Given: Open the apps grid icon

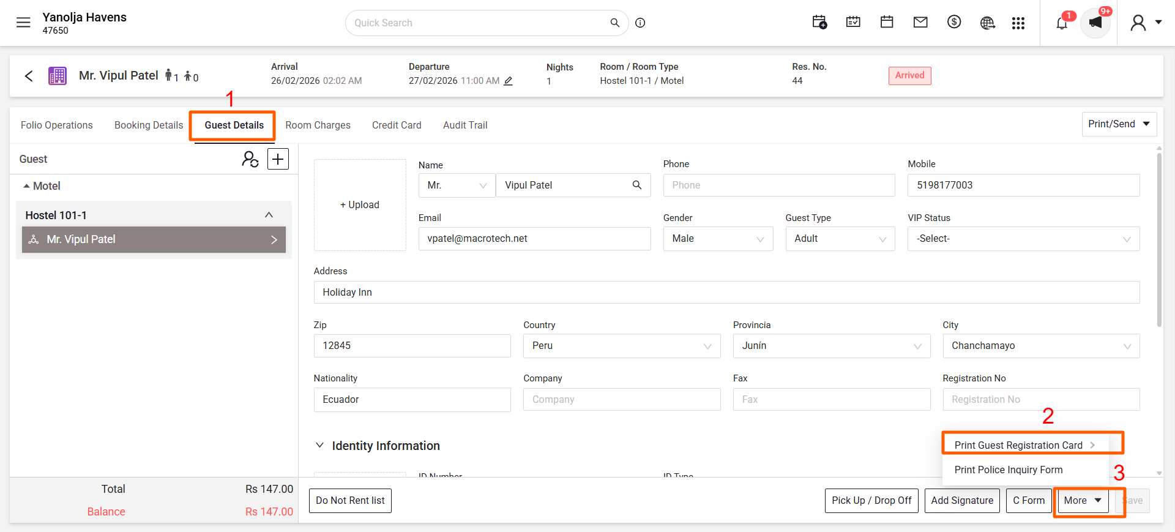Looking at the screenshot, I should [1018, 23].
